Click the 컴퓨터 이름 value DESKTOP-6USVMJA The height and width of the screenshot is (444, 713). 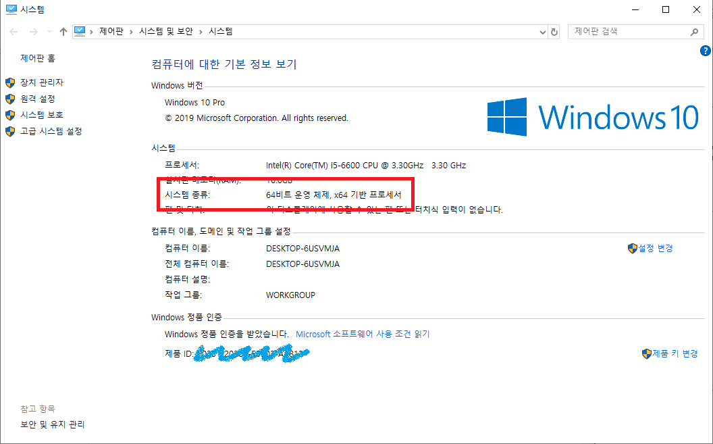(303, 249)
